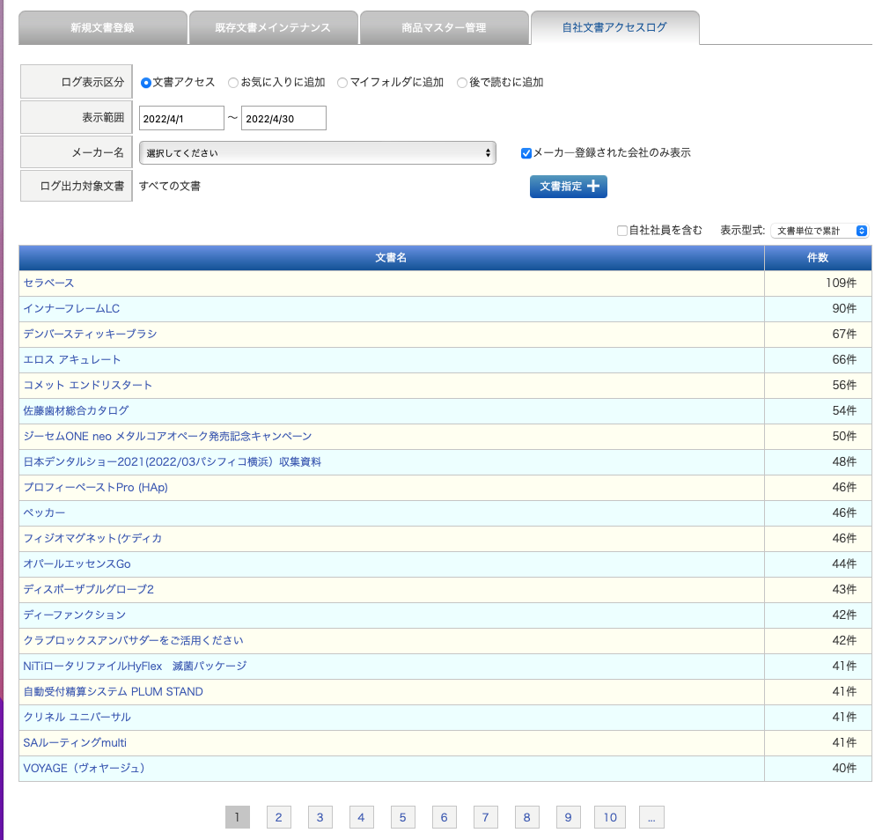Click the ... more pages button

[651, 817]
